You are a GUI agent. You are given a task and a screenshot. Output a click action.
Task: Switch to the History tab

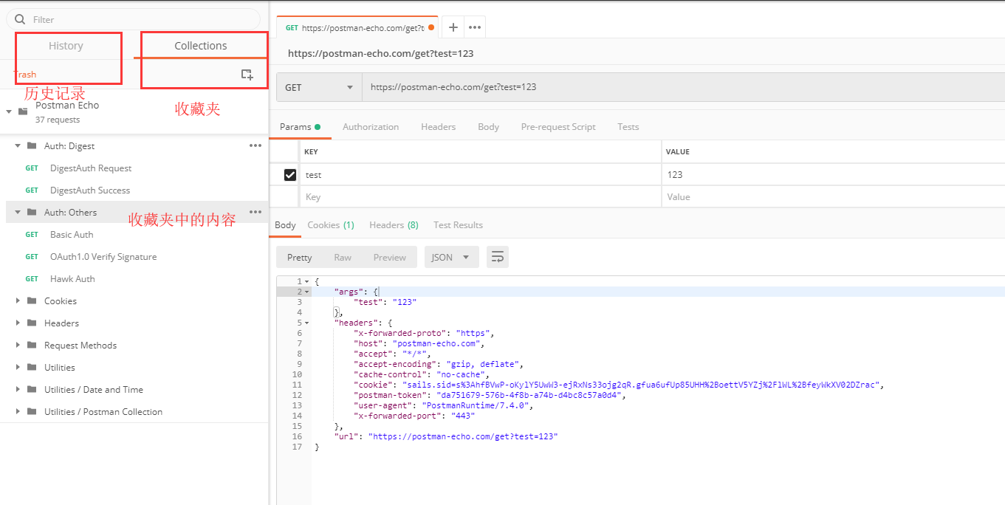point(66,46)
